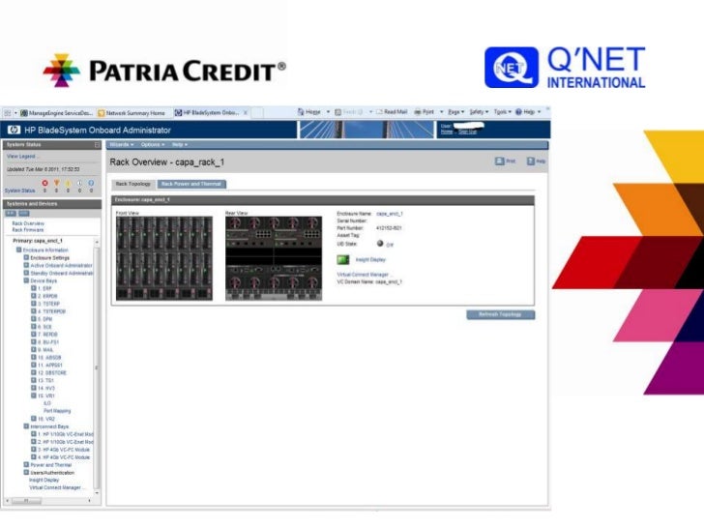Expand the Enclosure Settings tree node
704x528 pixels.
point(26,257)
